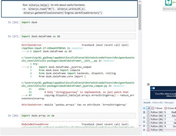The height and width of the screenshot is (136, 176).
Task: Click the small expand icon above the banner
Action: 148,84
